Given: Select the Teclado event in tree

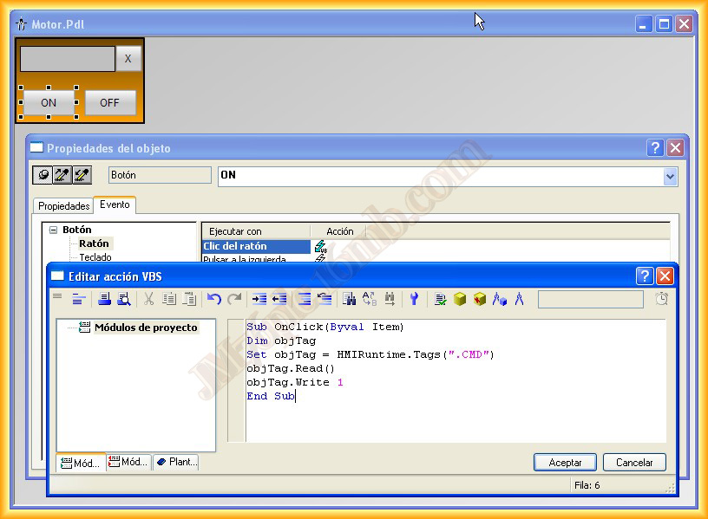Looking at the screenshot, I should [x=95, y=257].
